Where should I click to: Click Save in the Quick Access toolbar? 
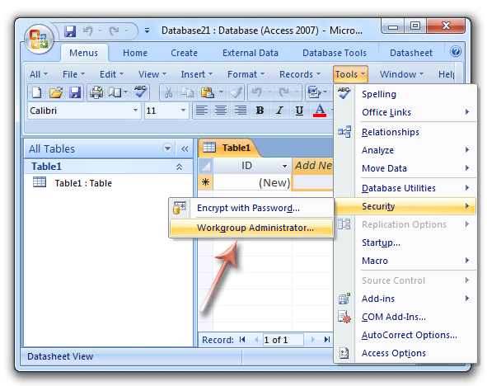pyautogui.click(x=70, y=31)
